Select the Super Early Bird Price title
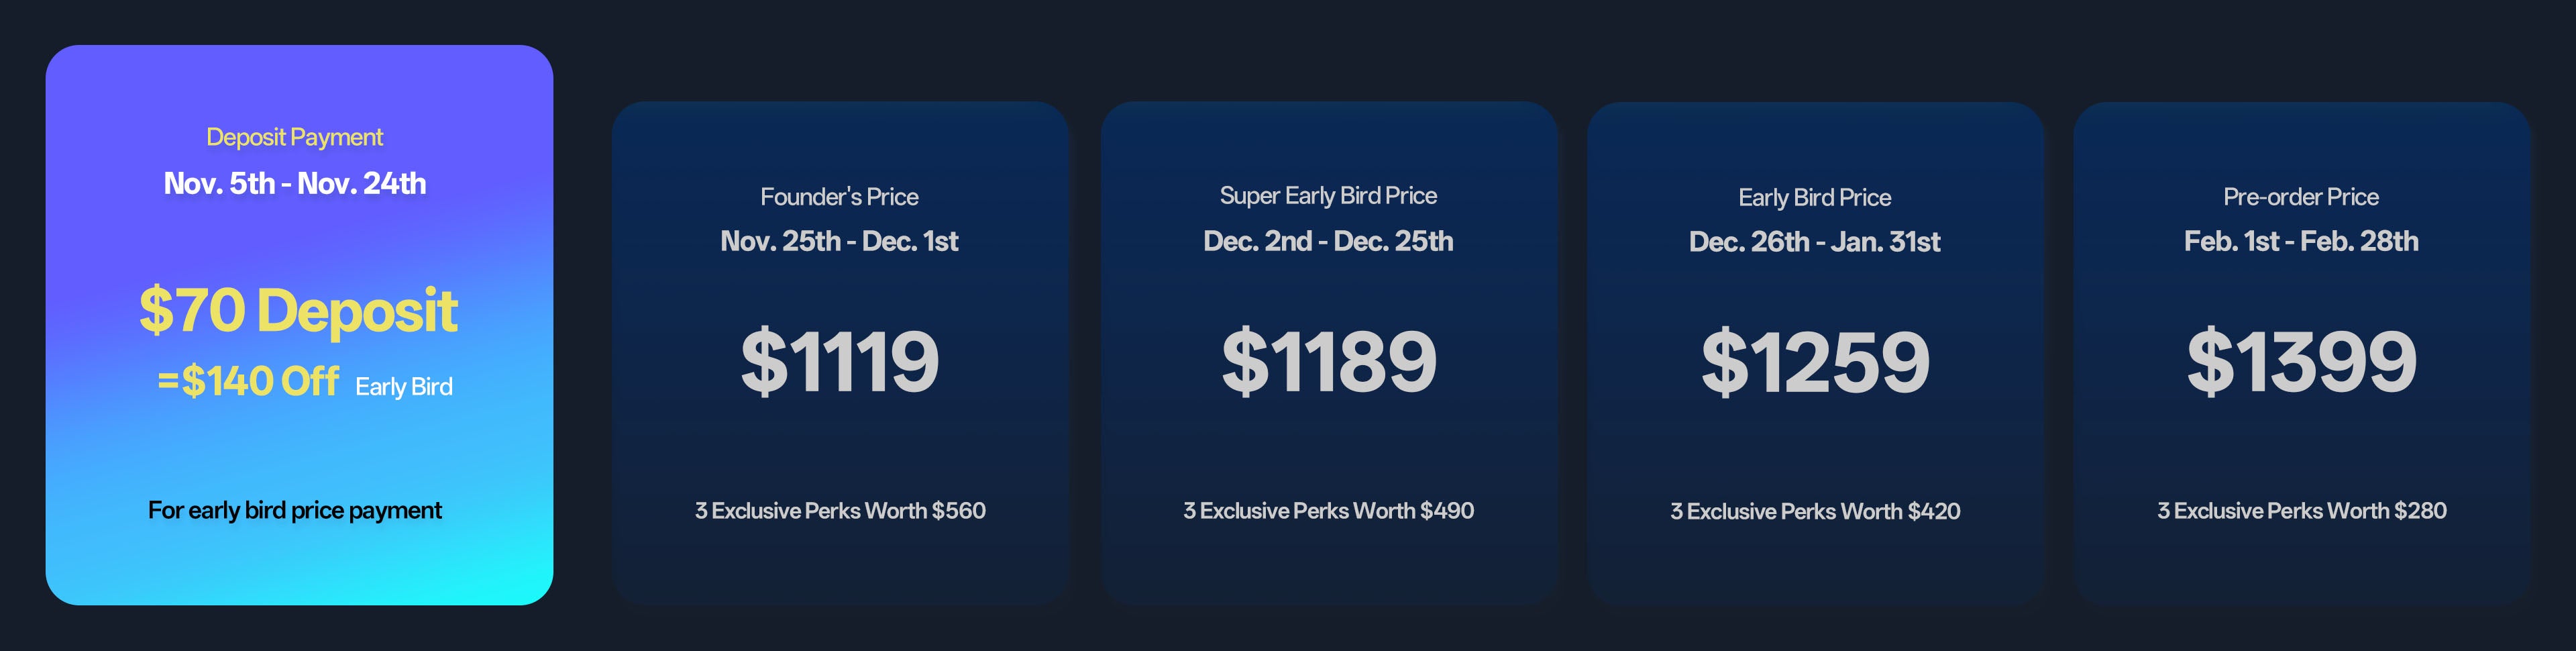Screen dimensions: 2576x651 click(1328, 196)
